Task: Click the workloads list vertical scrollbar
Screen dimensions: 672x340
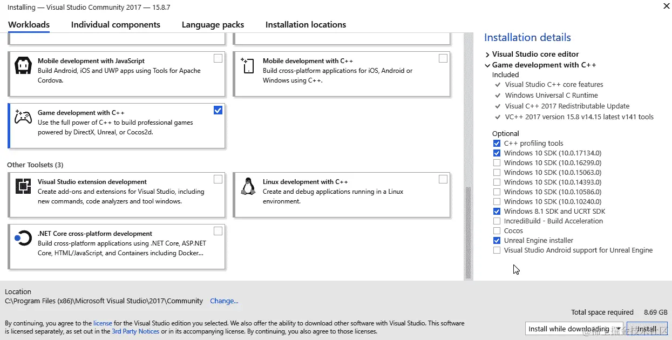Action: pos(468,232)
